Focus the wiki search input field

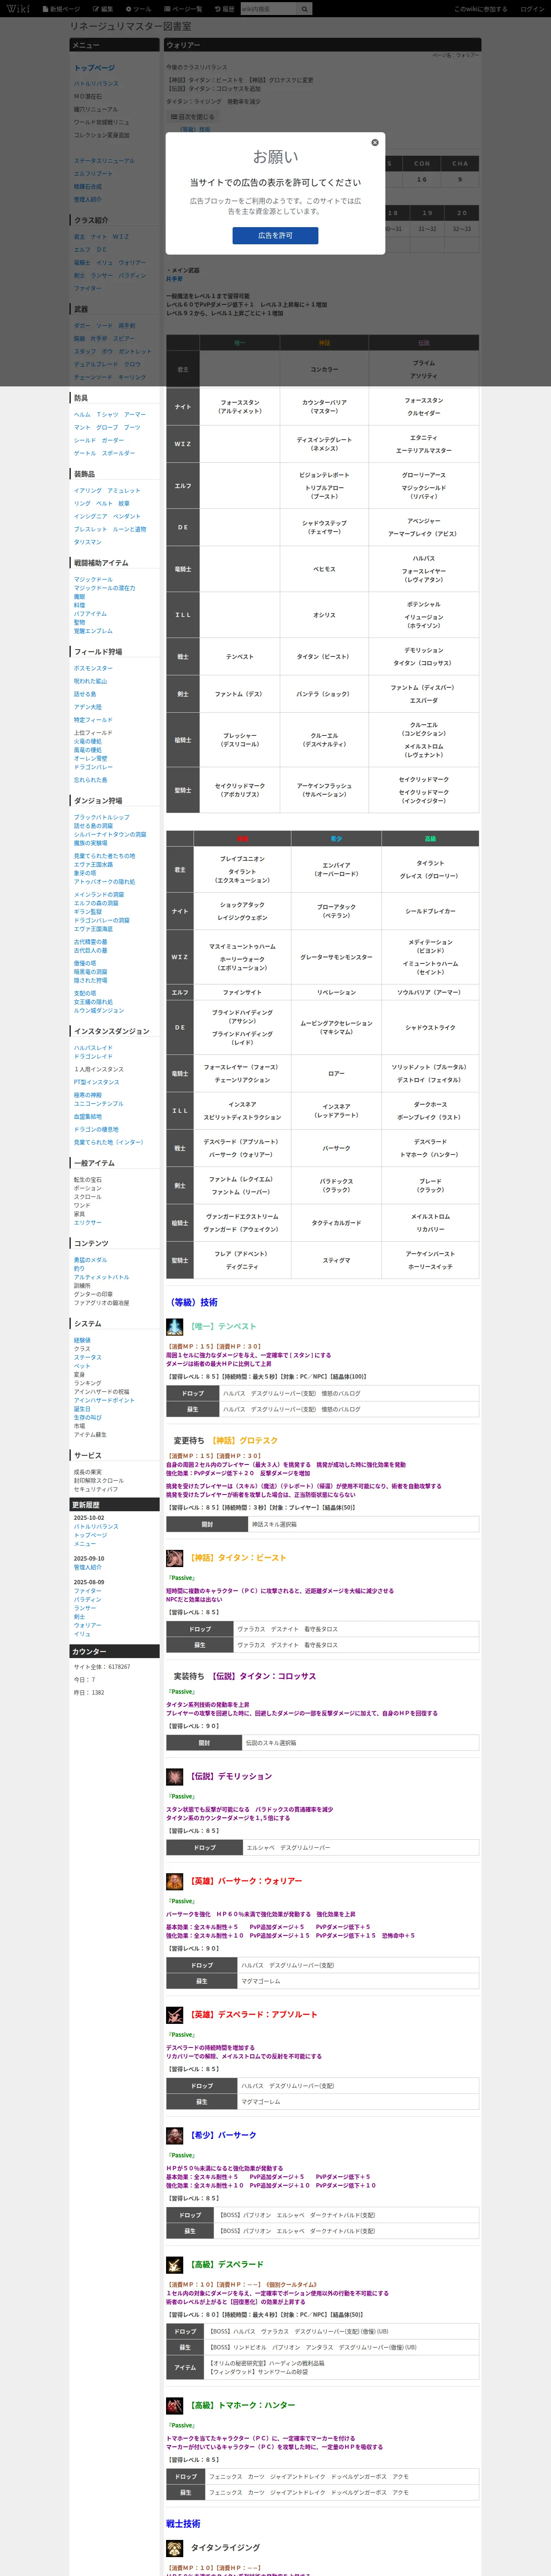(x=269, y=9)
